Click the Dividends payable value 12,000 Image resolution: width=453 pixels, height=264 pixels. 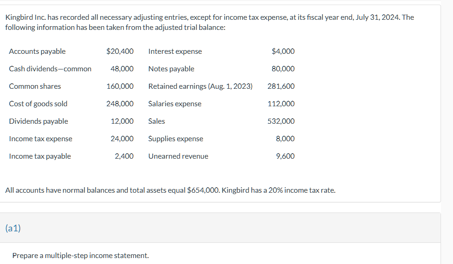click(x=122, y=121)
